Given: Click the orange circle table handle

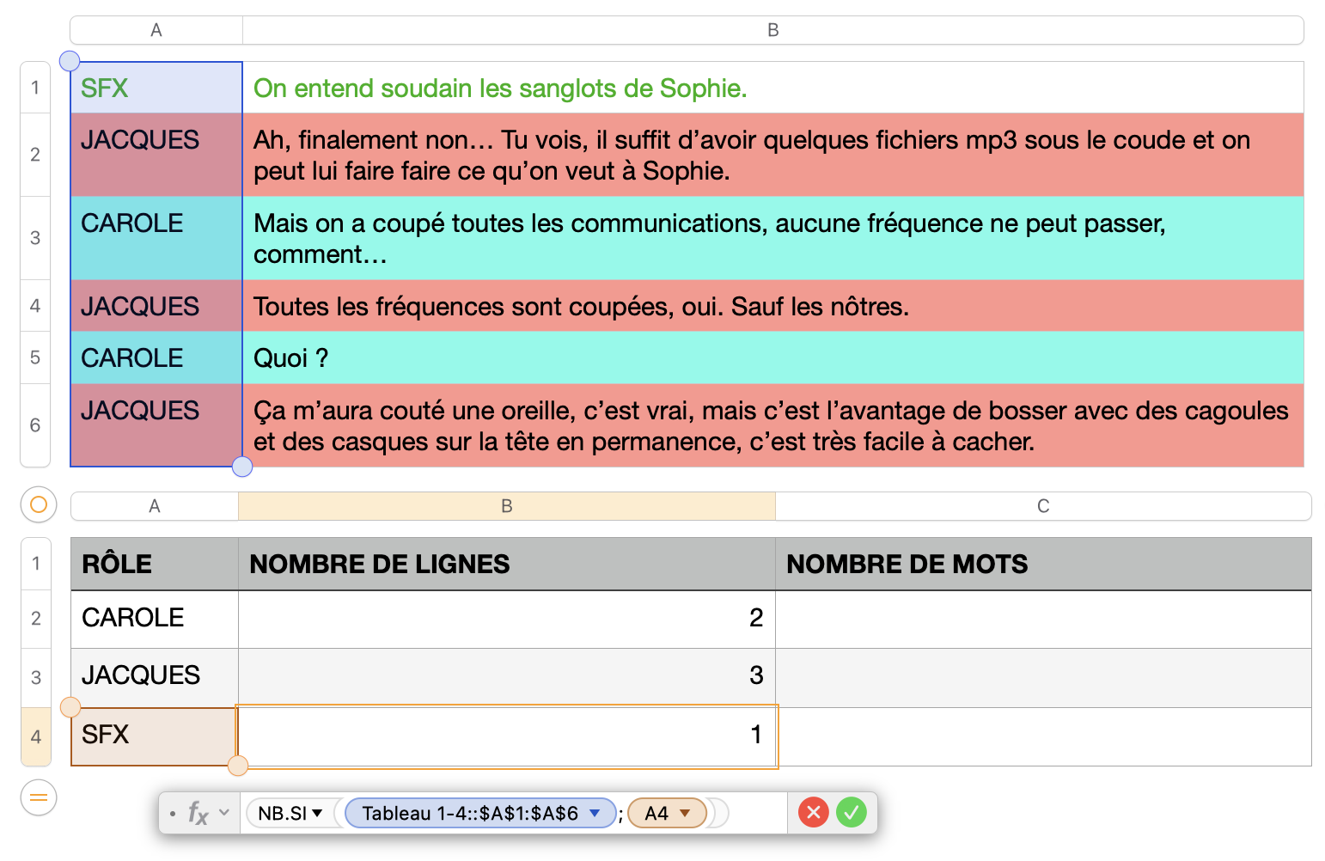Looking at the screenshot, I should coord(39,505).
